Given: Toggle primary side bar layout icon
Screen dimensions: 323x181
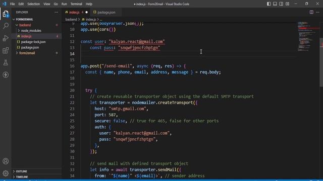Looking at the screenshot, I should (x=268, y=4).
